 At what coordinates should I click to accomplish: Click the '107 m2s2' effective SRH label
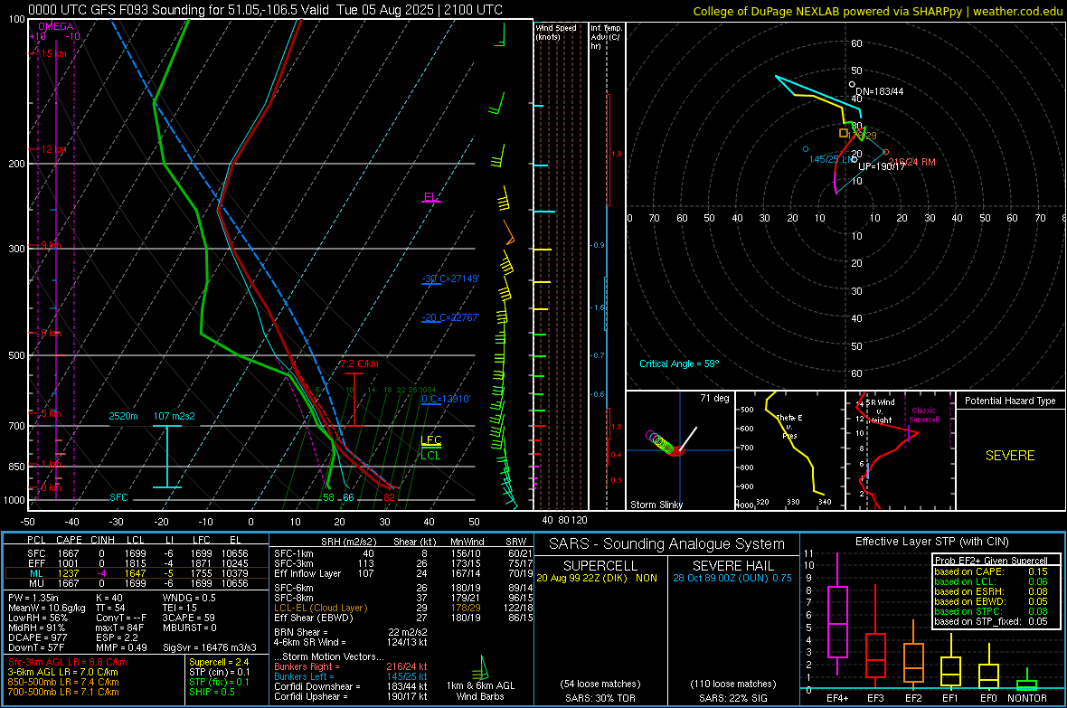pos(175,416)
